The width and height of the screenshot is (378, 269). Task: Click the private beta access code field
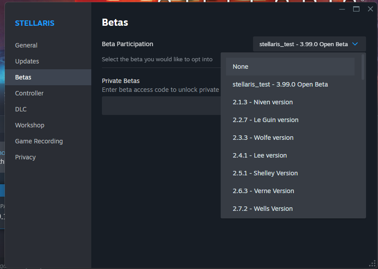point(161,106)
